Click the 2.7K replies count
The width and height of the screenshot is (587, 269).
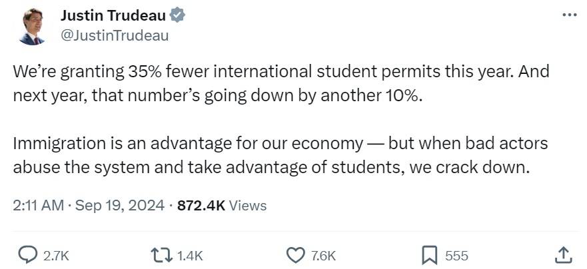click(x=56, y=255)
